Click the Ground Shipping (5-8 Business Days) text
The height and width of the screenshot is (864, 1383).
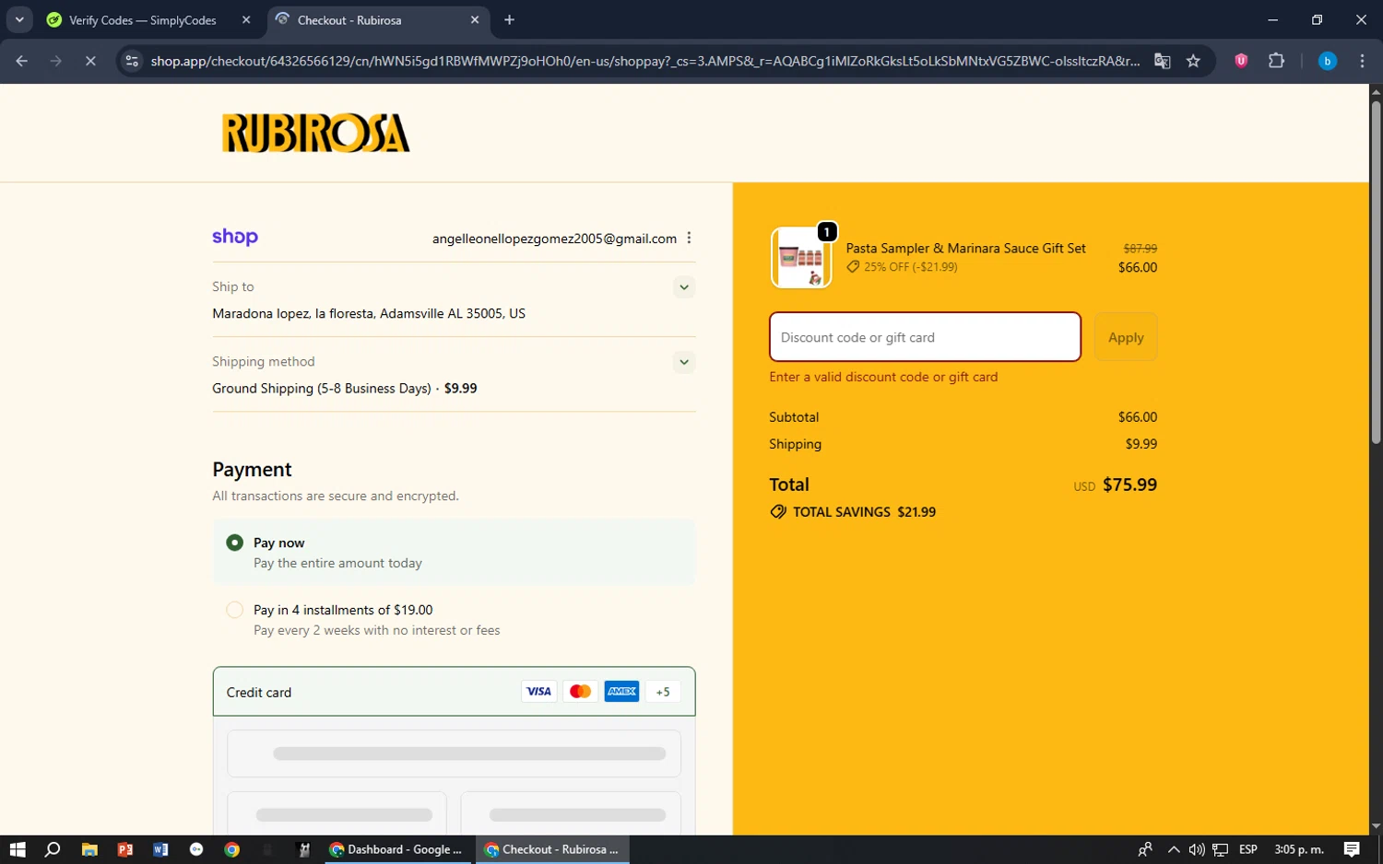pyautogui.click(x=322, y=389)
